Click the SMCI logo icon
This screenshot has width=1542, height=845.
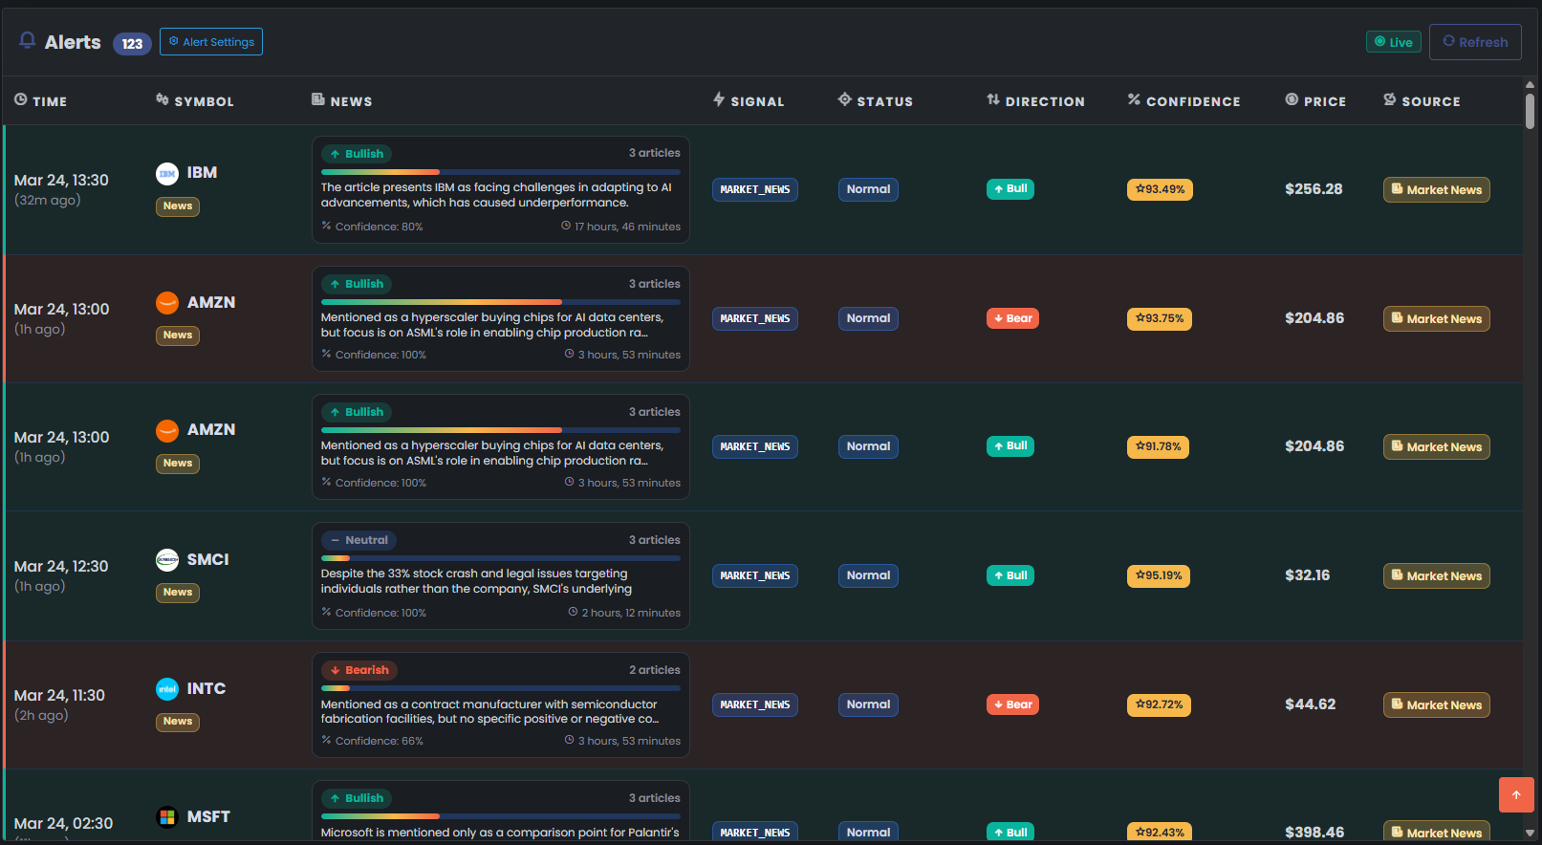coord(167,560)
